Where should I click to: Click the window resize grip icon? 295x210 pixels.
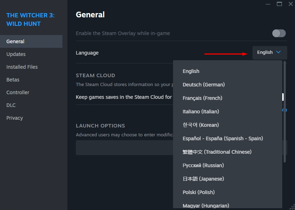coord(292,207)
